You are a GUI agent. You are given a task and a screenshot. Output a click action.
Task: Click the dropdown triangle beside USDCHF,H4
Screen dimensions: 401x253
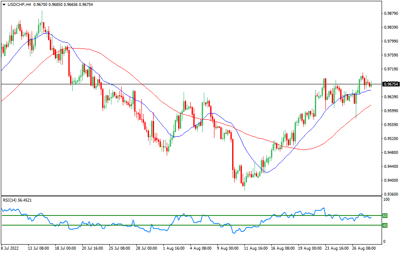click(4, 4)
